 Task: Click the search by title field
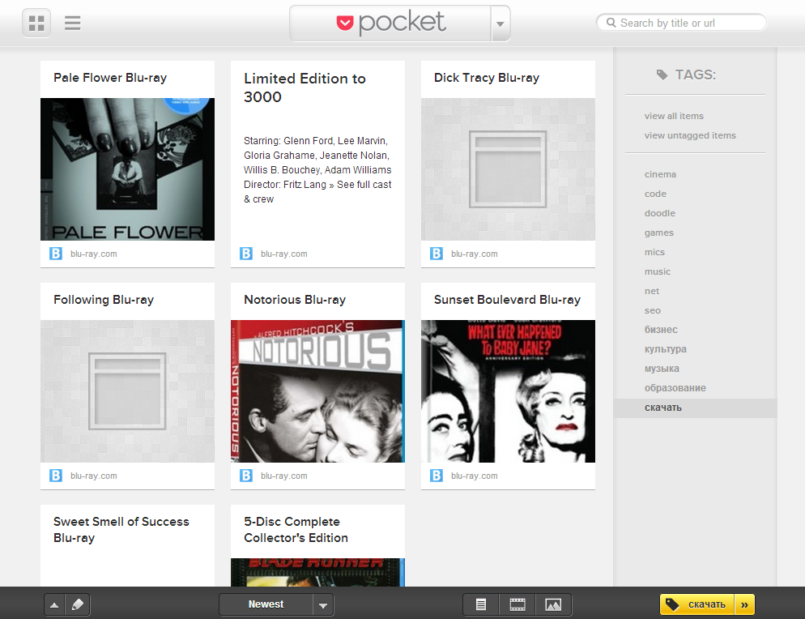(681, 23)
